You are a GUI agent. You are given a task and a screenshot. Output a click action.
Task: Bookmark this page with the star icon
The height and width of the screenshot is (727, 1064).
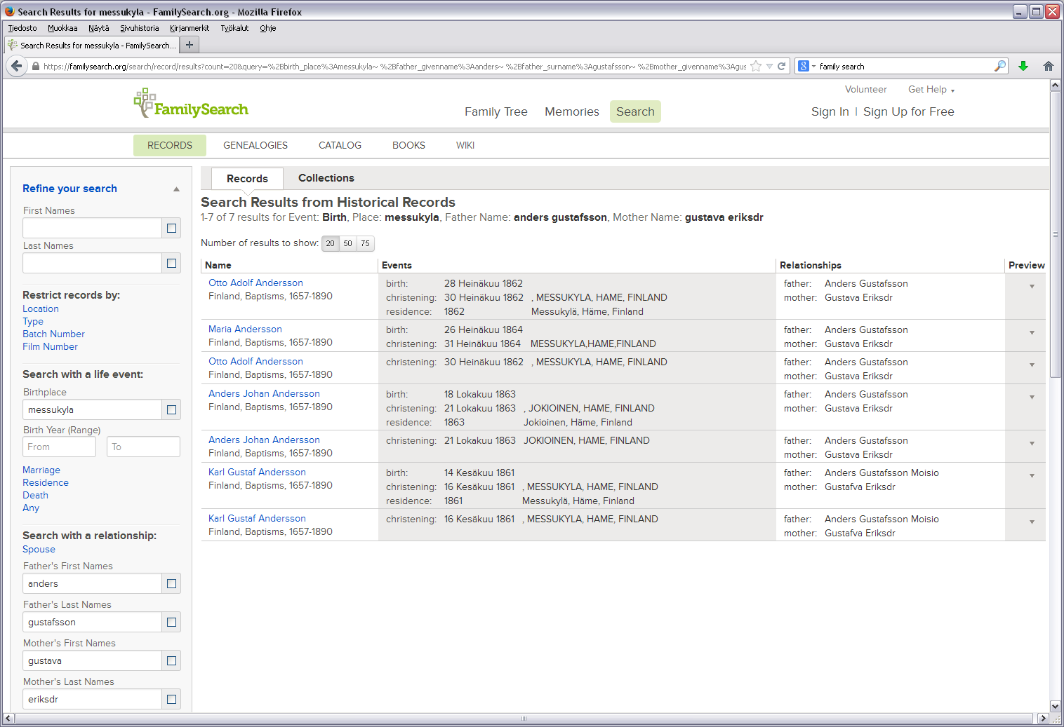756,66
